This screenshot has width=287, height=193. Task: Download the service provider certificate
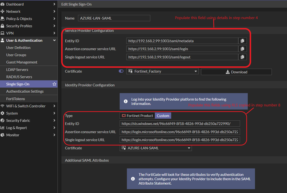pyautogui.click(x=236, y=72)
